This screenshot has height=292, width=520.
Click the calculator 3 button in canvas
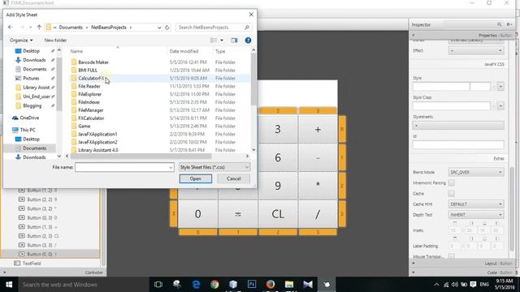278,129
